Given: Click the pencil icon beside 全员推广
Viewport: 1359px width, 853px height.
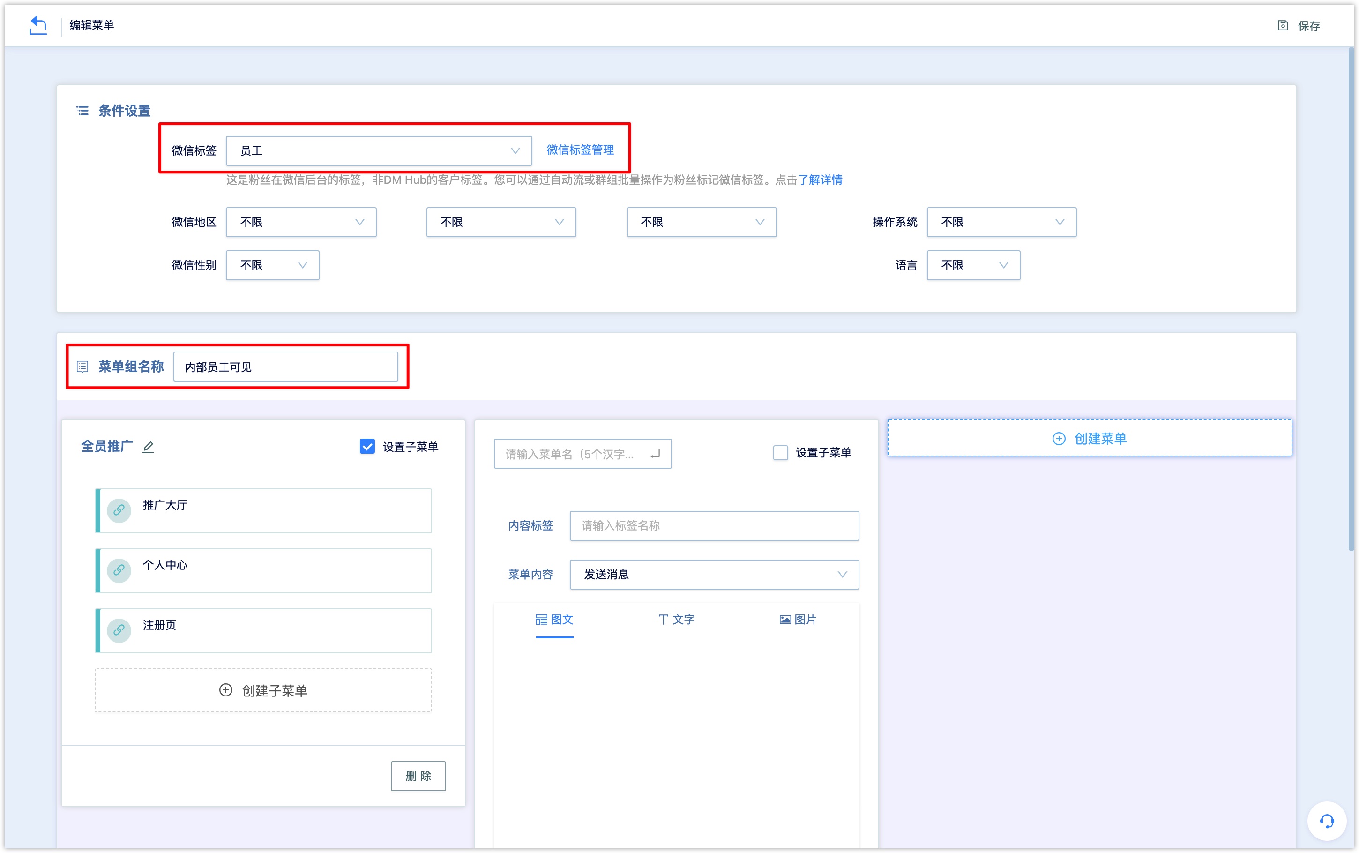Looking at the screenshot, I should (x=148, y=447).
